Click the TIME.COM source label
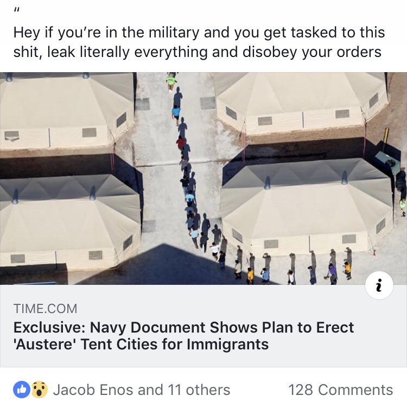The width and height of the screenshot is (407, 408). [x=45, y=309]
